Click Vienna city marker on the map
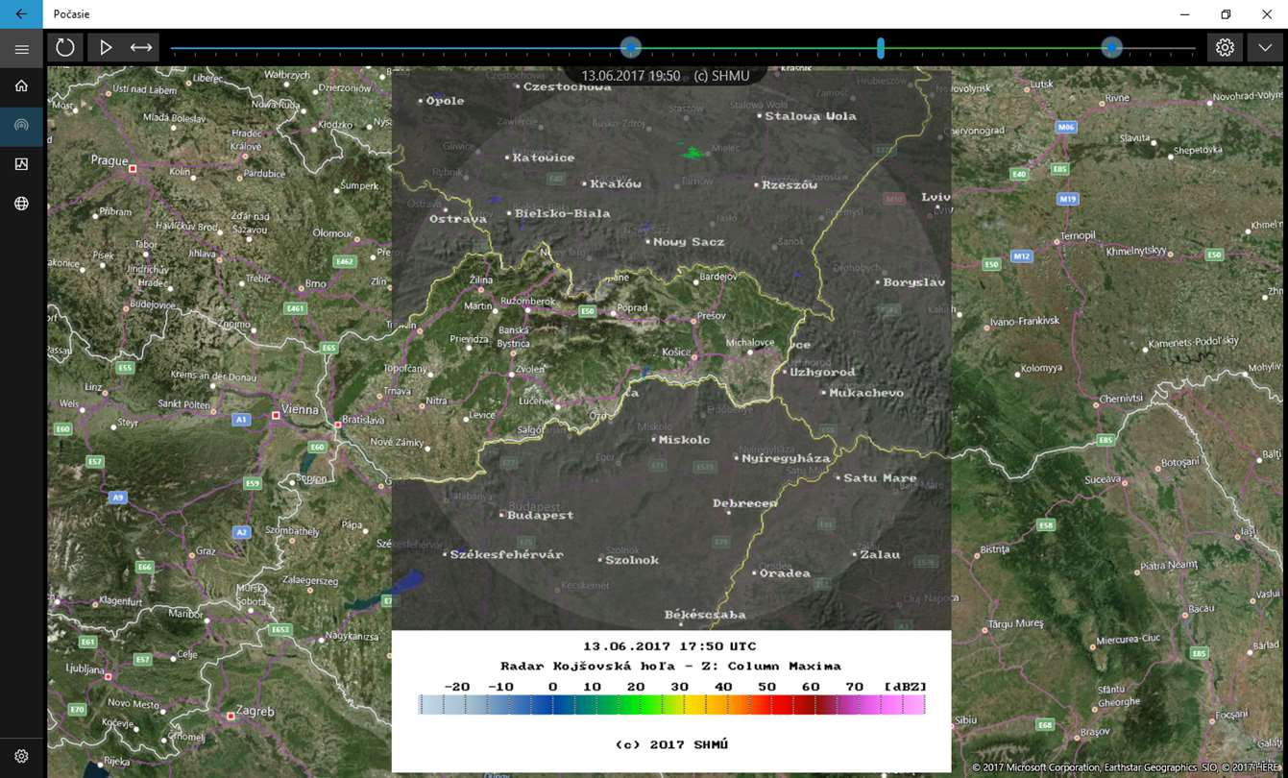1288x778 pixels. coord(276,415)
